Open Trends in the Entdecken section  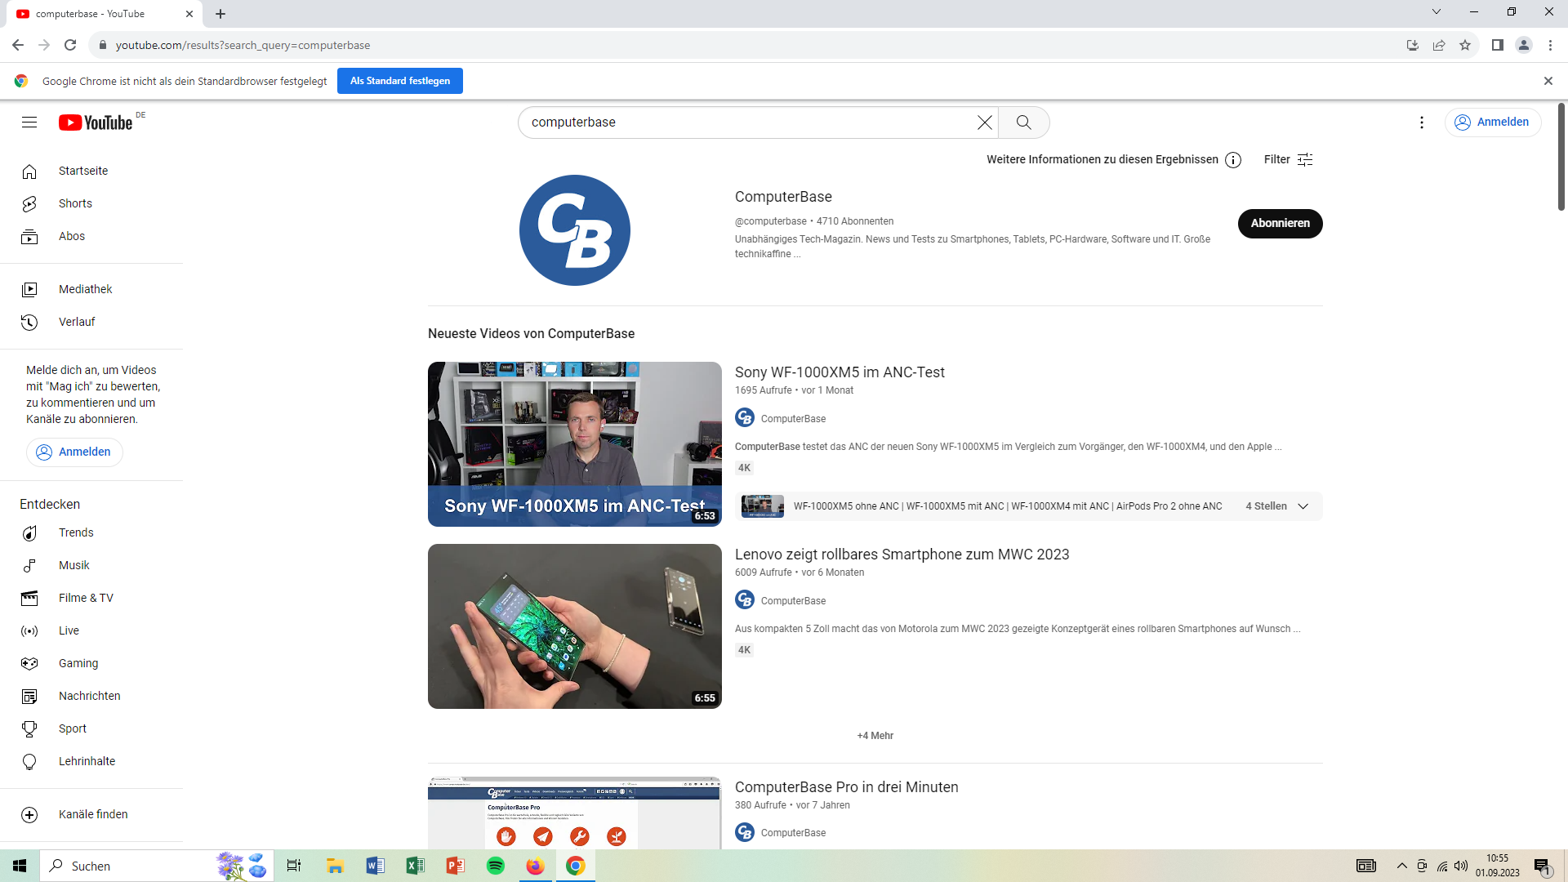tap(76, 532)
